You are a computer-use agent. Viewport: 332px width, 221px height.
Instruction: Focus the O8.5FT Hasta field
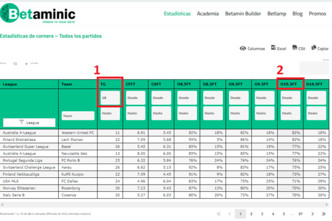[x=187, y=113]
